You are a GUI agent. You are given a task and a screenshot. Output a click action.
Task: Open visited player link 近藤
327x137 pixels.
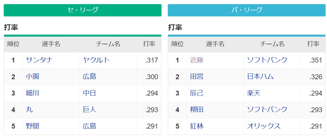[x=197, y=60]
